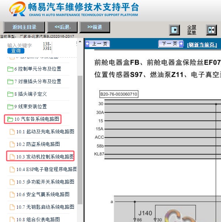Click the document icon of item 10.2

point(12,144)
